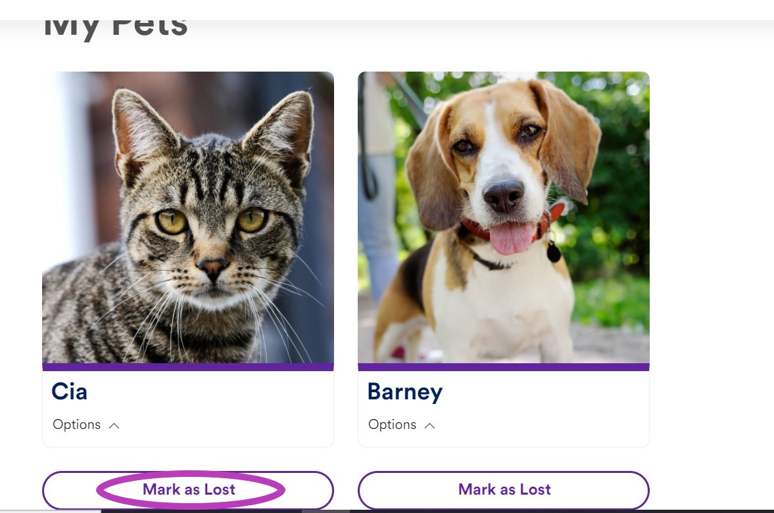
Task: Click the cat's nose in Cia's picture
Action: (x=213, y=267)
